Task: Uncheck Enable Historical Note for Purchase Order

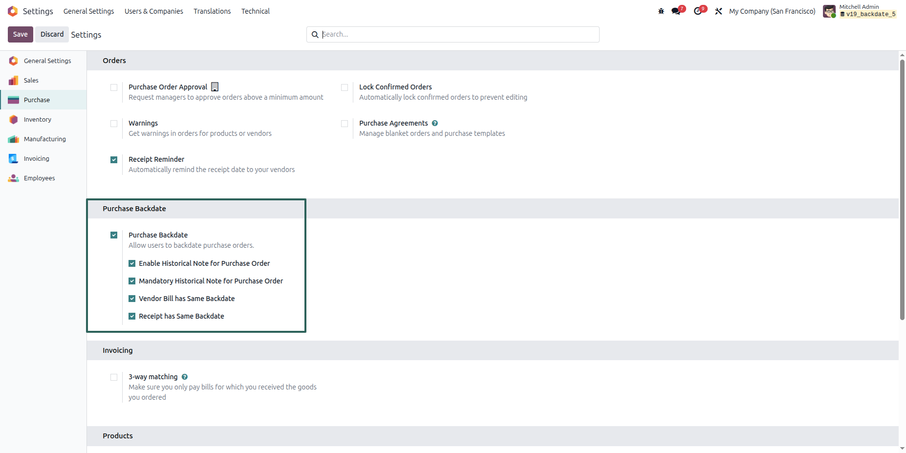Action: [132, 263]
